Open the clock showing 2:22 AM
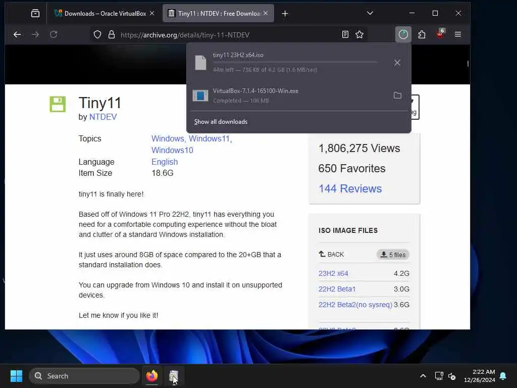 [x=480, y=376]
